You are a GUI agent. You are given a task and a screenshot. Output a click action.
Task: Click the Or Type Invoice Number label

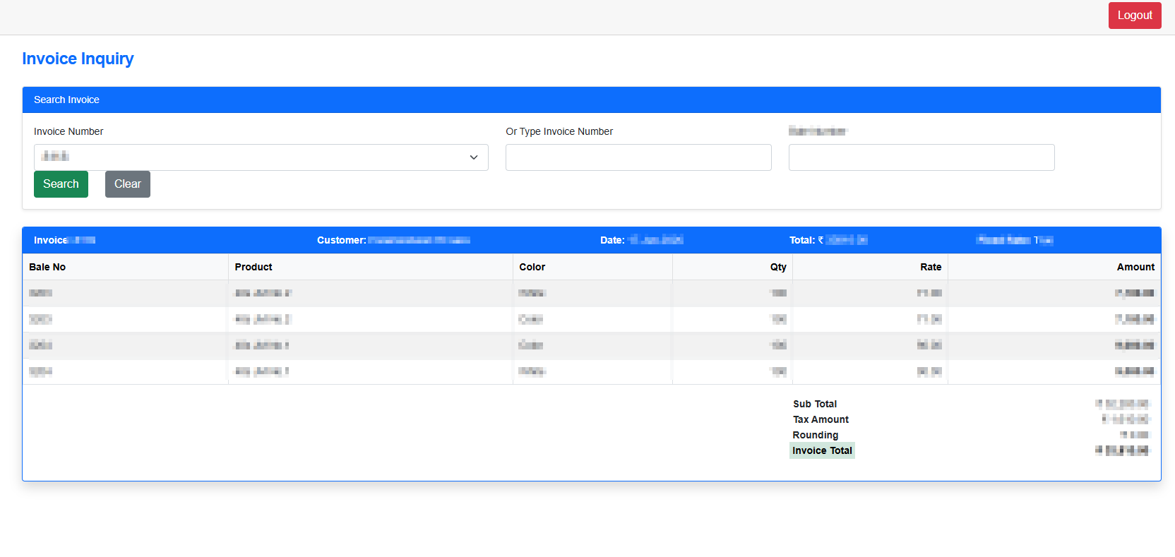coord(559,131)
